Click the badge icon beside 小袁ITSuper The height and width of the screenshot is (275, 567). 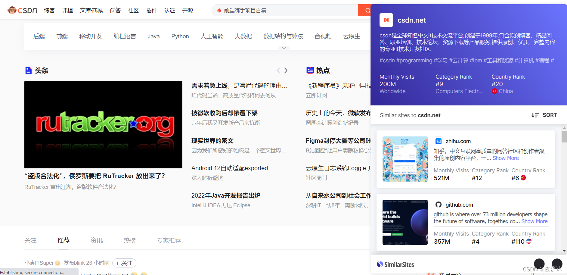pos(57,263)
